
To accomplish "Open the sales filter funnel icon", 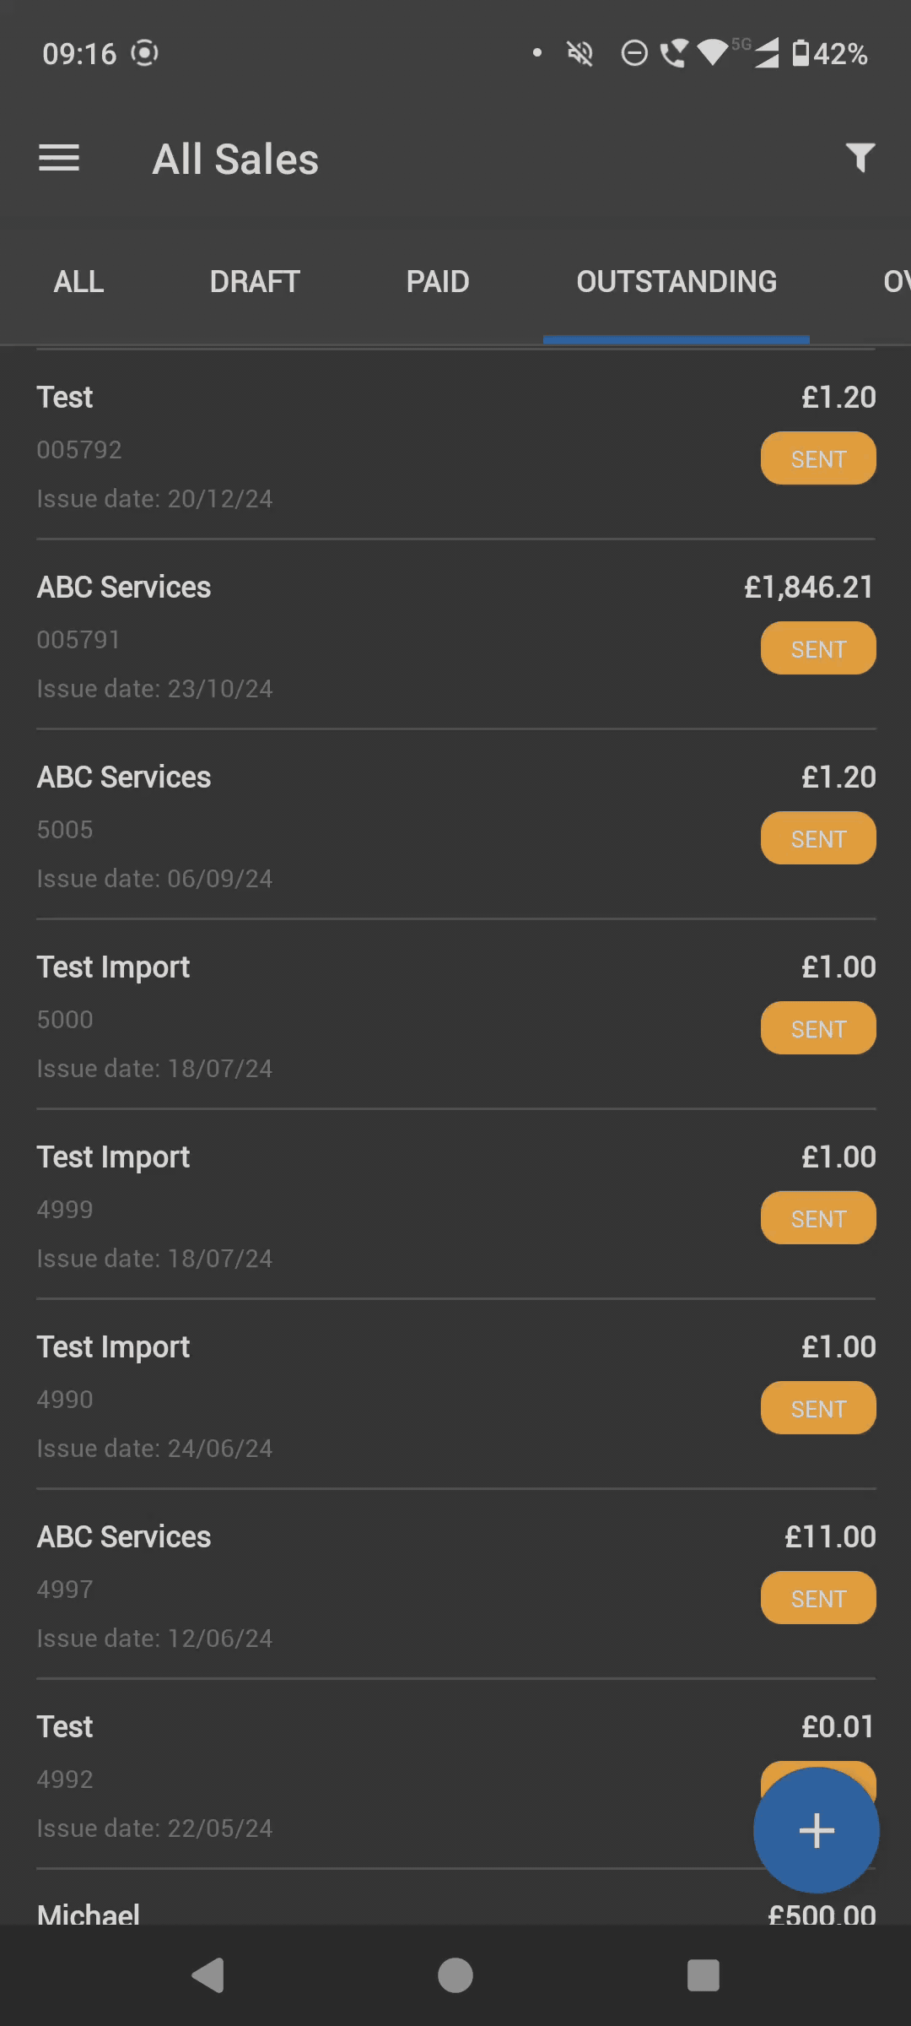I will [x=860, y=158].
